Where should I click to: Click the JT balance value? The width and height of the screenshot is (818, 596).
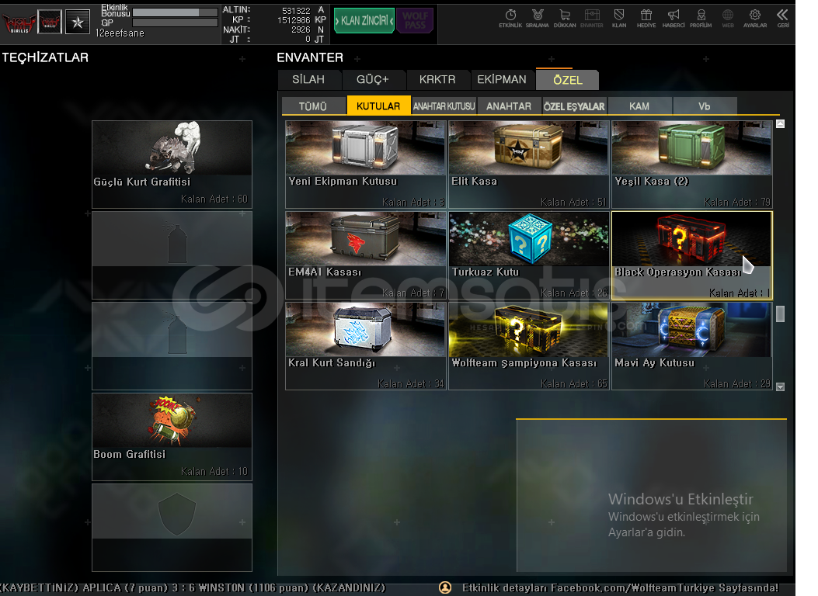pos(308,39)
